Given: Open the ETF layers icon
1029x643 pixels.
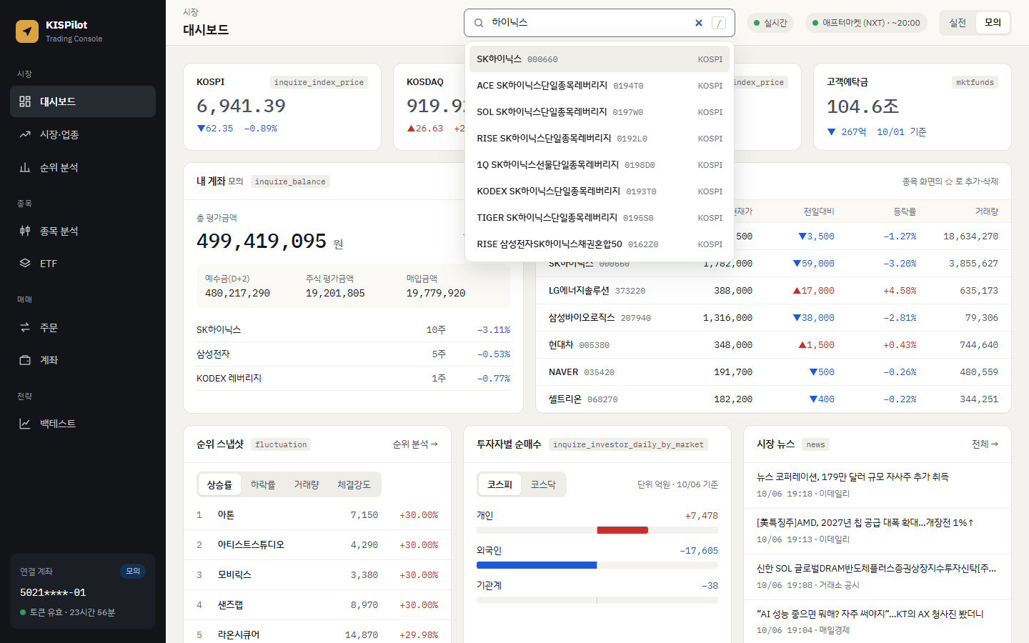Looking at the screenshot, I should (25, 263).
